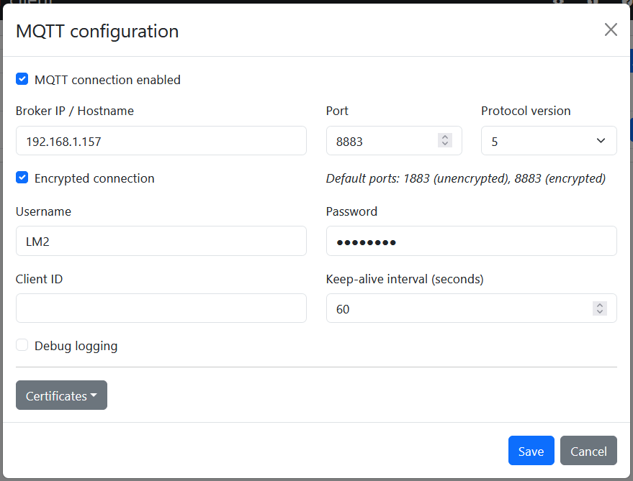
Task: Cancel the MQTT configuration changes
Action: point(588,450)
